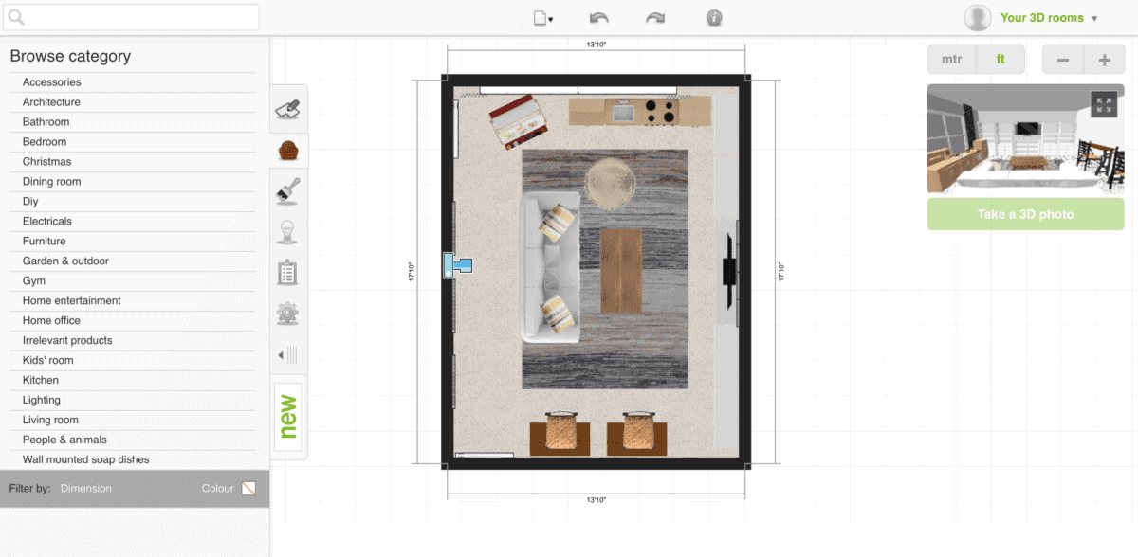
Task: Select the red armchair in corner
Action: click(x=519, y=121)
